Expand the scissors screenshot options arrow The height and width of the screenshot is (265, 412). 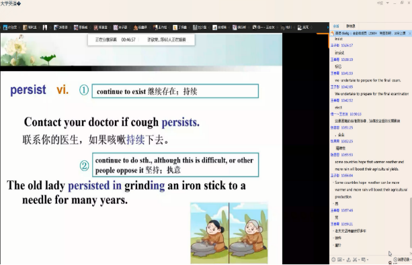[x=359, y=260]
